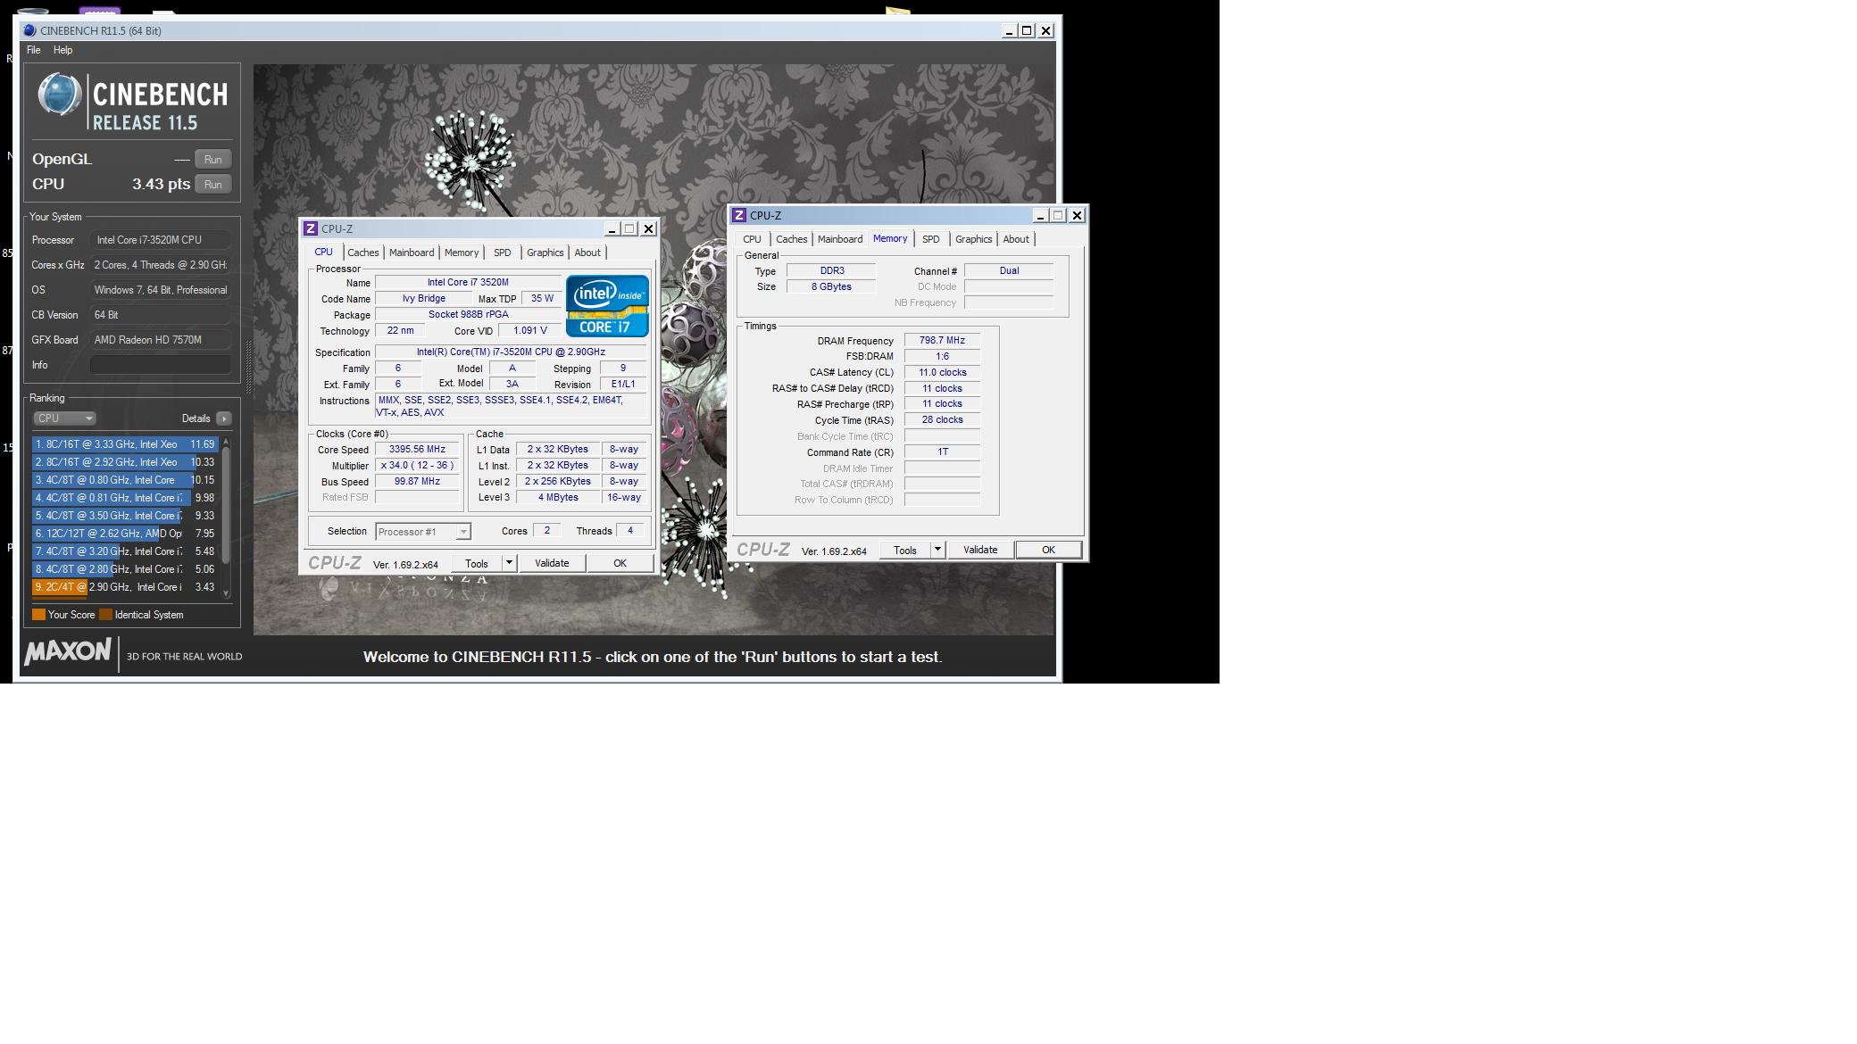Run the OpenGL benchmark test
Screen dimensions: 1857x1044
[213, 160]
